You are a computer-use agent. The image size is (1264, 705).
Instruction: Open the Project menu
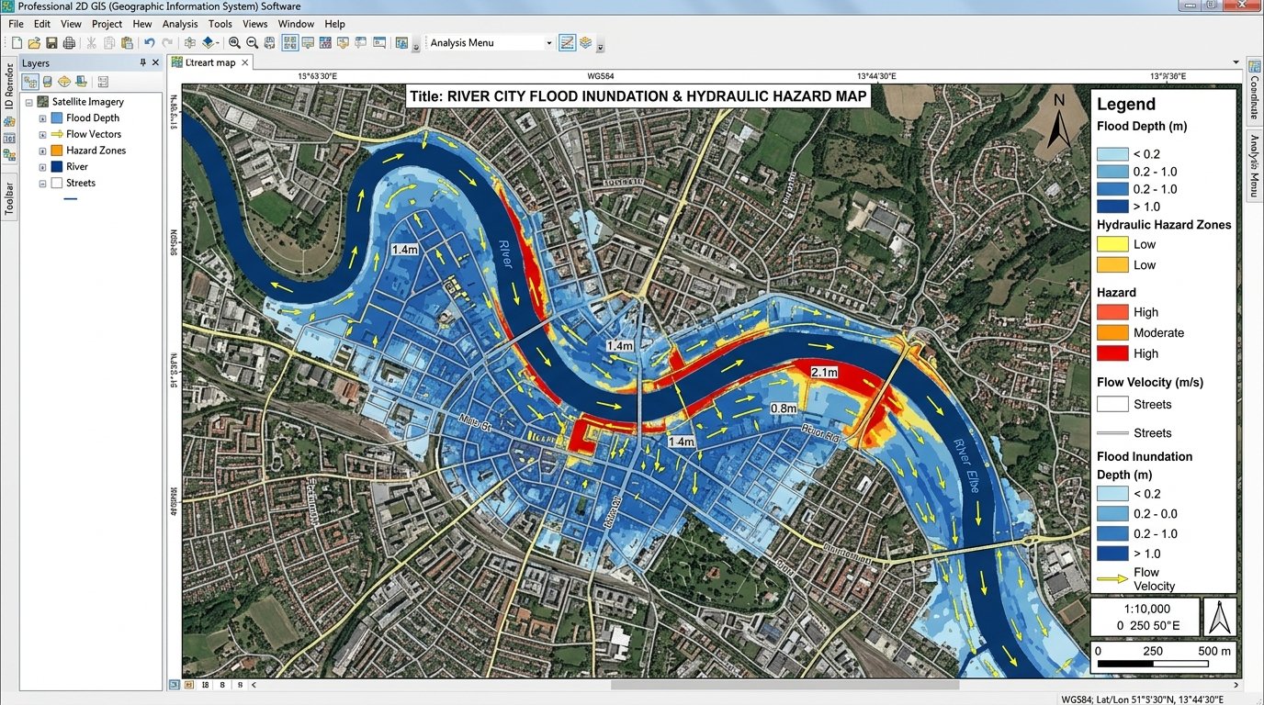point(107,24)
